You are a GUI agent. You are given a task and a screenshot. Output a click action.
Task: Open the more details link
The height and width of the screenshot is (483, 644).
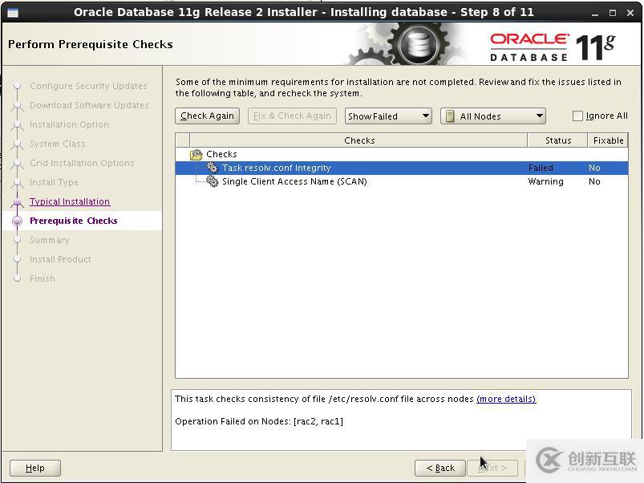506,399
